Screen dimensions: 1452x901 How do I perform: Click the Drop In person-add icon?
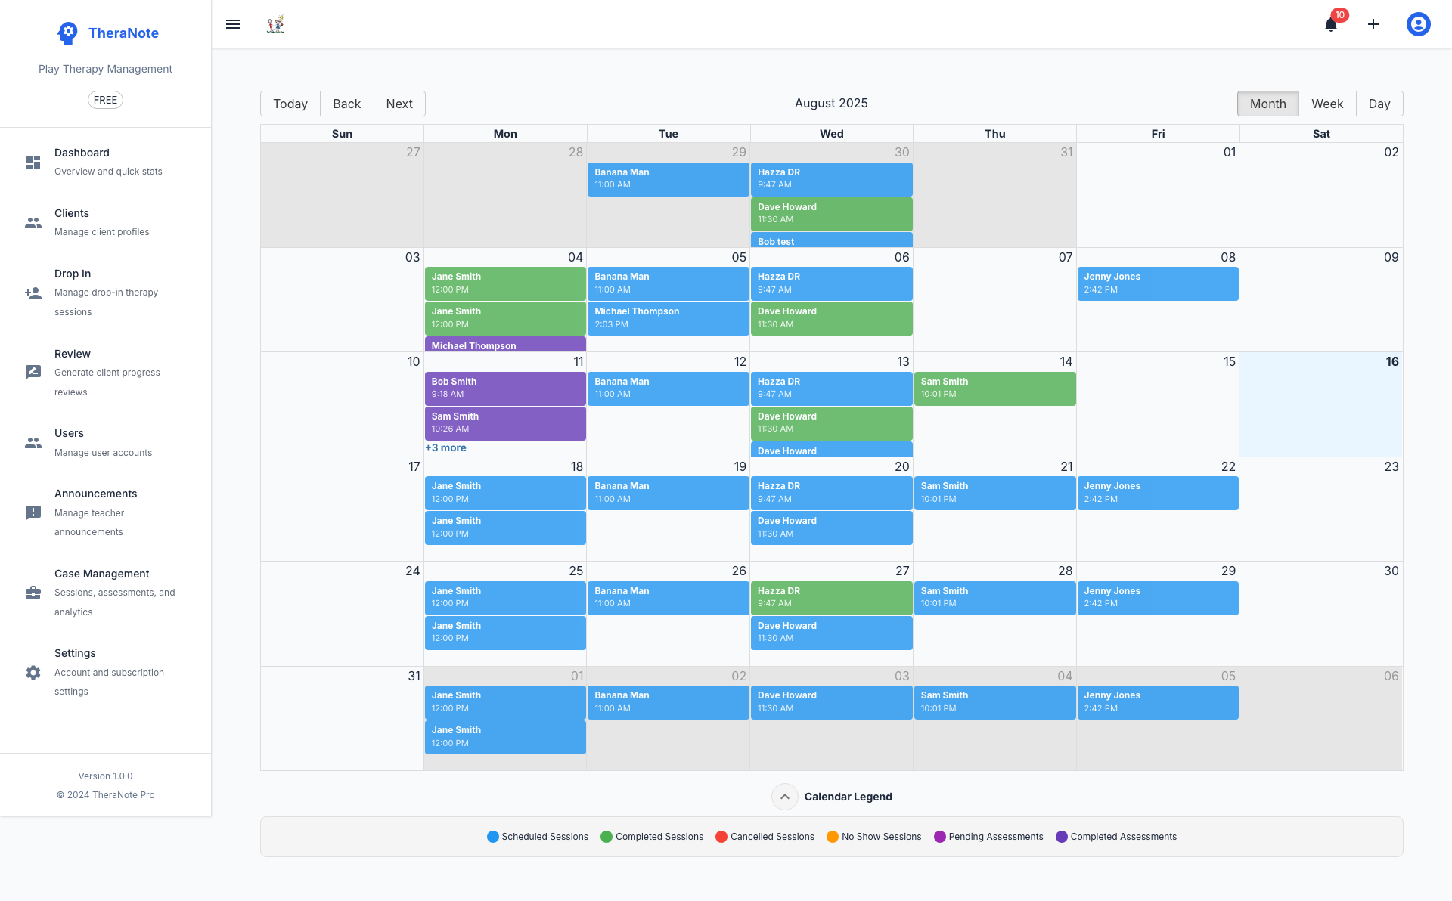(33, 293)
